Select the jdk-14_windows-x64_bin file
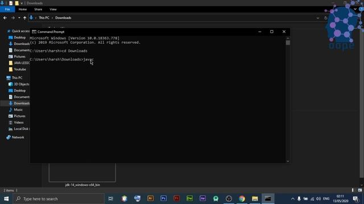This screenshot has width=364, height=204. coord(82,175)
